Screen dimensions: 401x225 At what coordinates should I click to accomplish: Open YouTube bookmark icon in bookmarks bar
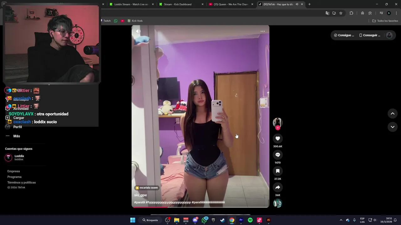point(122,21)
